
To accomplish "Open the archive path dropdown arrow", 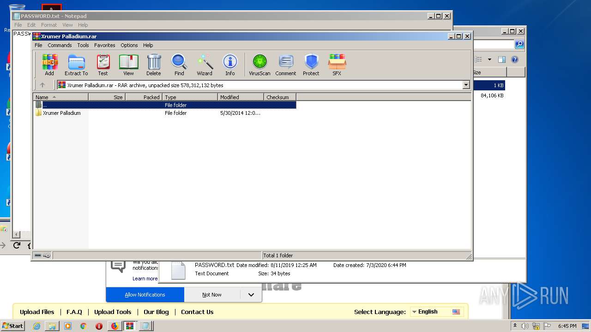I will point(466,85).
